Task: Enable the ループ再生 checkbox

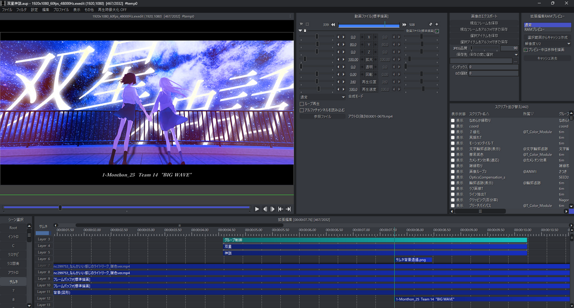Action: tap(302, 104)
